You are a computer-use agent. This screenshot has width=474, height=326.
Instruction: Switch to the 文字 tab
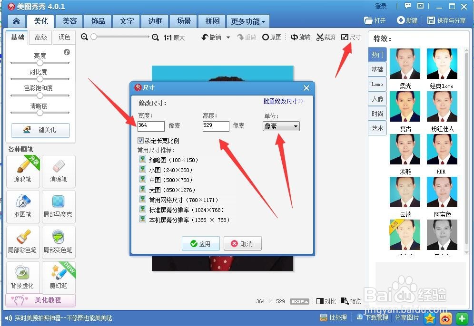coord(127,21)
